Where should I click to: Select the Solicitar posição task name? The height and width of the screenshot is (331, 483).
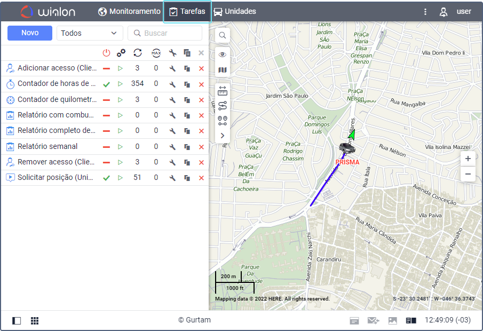click(x=55, y=178)
